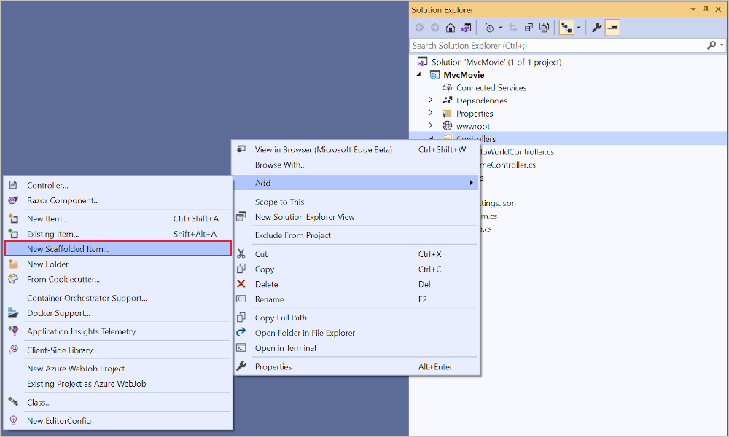Select Connected Services in the tree
This screenshot has height=437, width=729.
point(491,87)
